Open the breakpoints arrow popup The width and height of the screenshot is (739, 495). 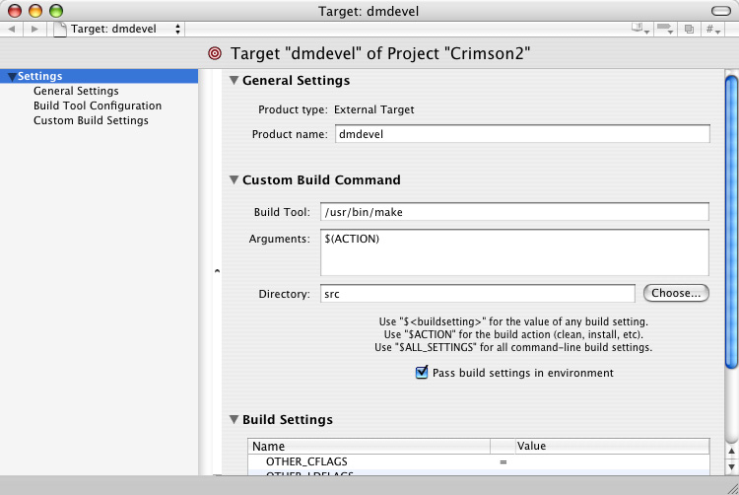click(x=667, y=30)
